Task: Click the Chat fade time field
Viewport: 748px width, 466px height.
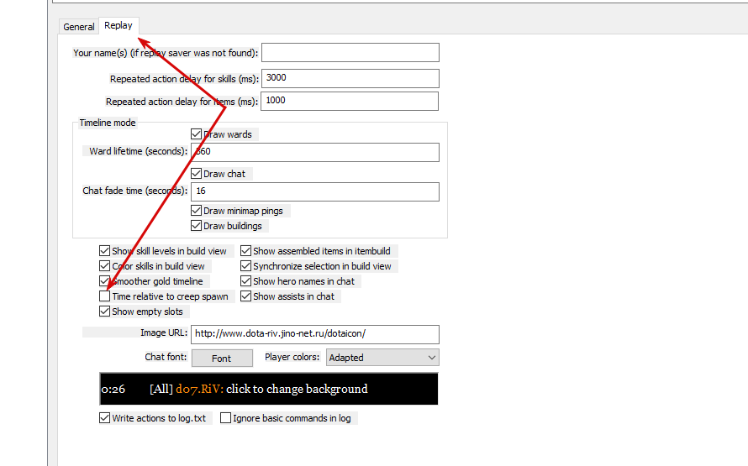Action: pos(315,191)
